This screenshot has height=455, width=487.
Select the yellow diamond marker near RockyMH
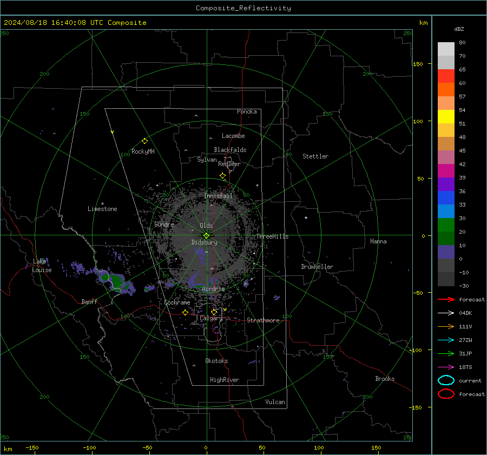144,141
